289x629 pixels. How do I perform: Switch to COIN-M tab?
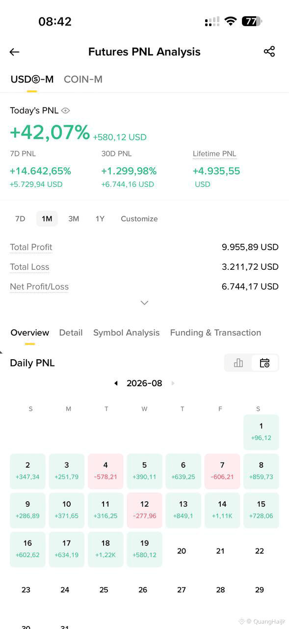click(x=83, y=79)
